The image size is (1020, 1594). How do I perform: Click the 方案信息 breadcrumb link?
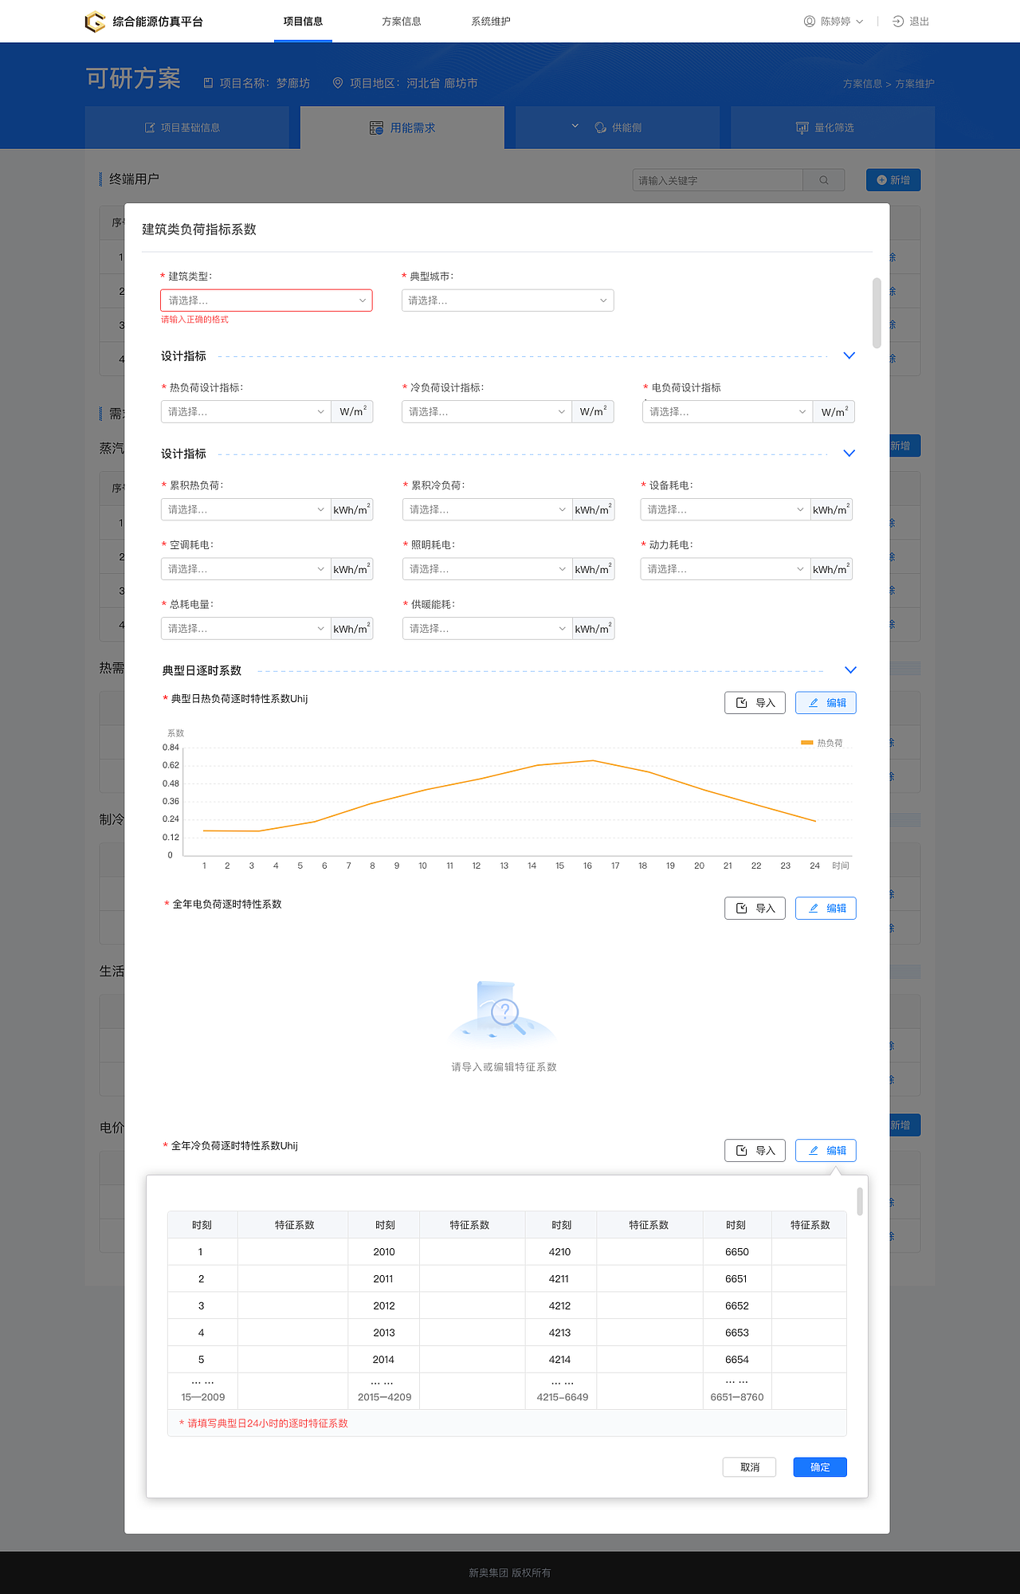(x=862, y=84)
